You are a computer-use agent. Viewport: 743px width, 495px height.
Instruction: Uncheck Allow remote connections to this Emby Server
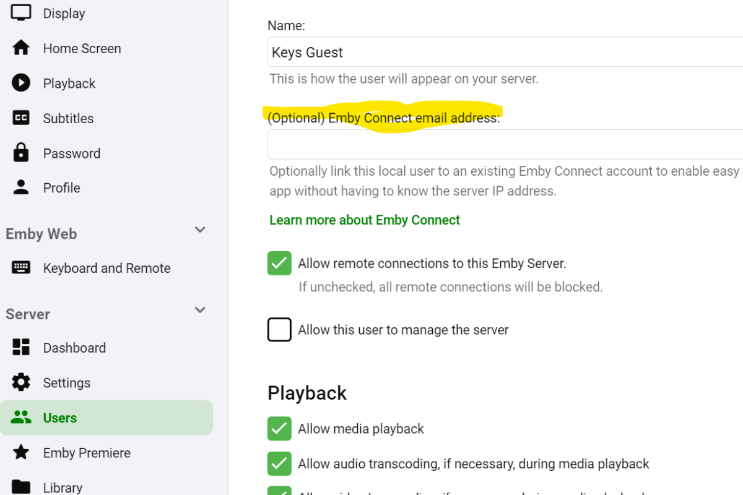coord(279,263)
